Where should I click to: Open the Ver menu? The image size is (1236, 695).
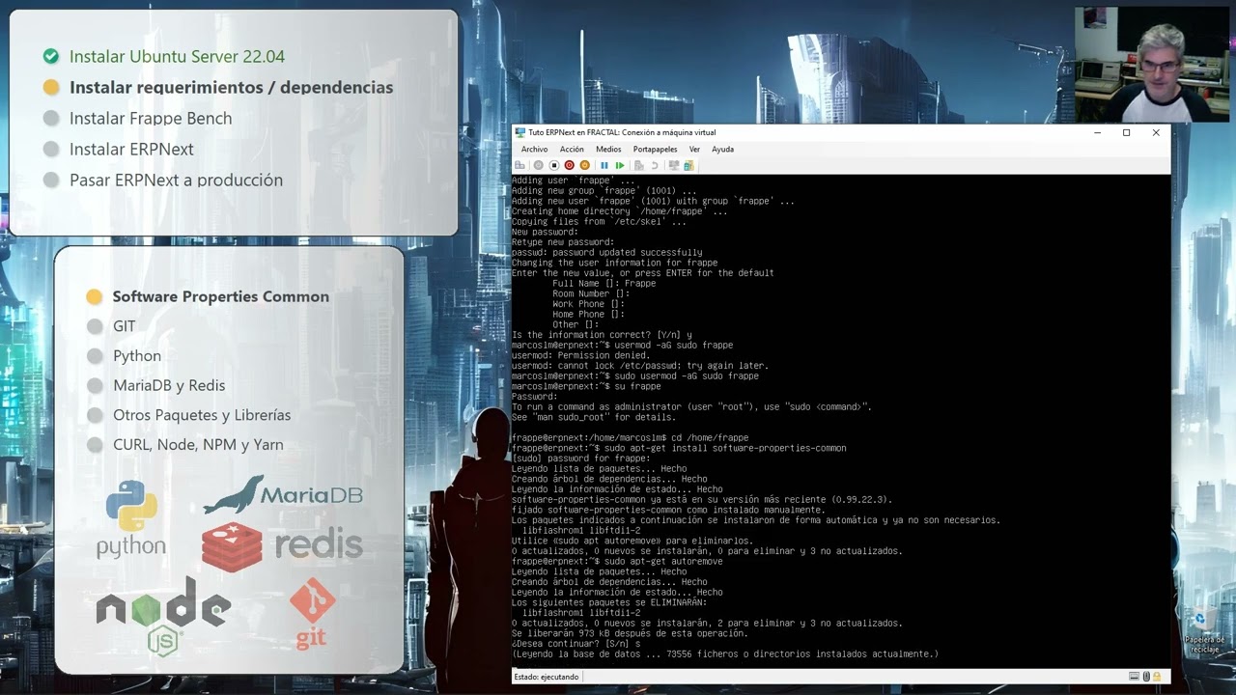[x=694, y=150]
